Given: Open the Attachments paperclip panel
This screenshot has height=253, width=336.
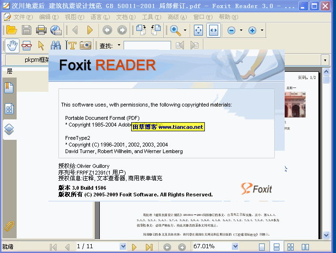Looking at the screenshot, I should (x=9, y=226).
